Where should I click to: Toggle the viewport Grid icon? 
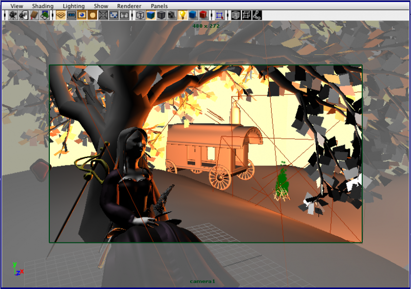(x=61, y=15)
